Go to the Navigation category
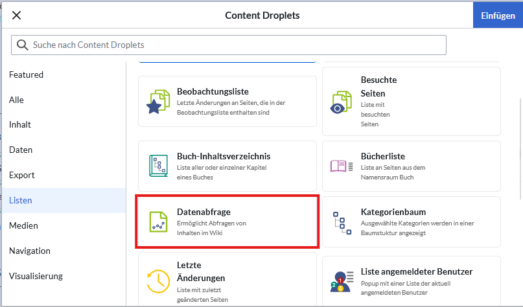This screenshot has height=307, width=523. [30, 251]
